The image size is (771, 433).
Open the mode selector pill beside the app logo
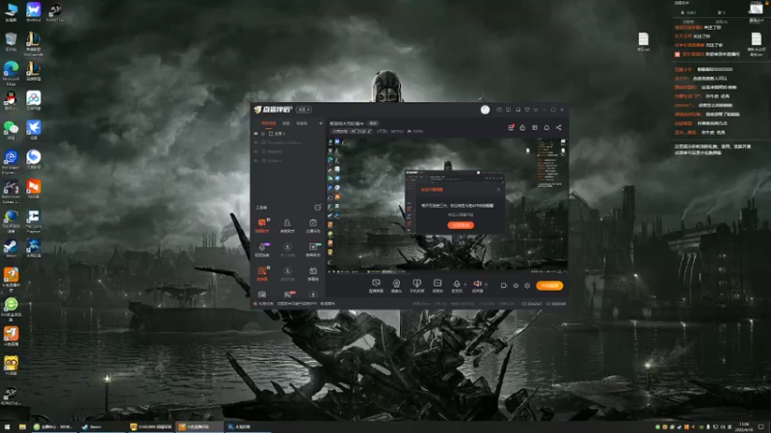(304, 110)
